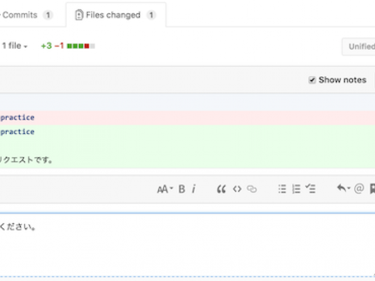
Task: Click the bookmark reference icon
Action: (372, 189)
